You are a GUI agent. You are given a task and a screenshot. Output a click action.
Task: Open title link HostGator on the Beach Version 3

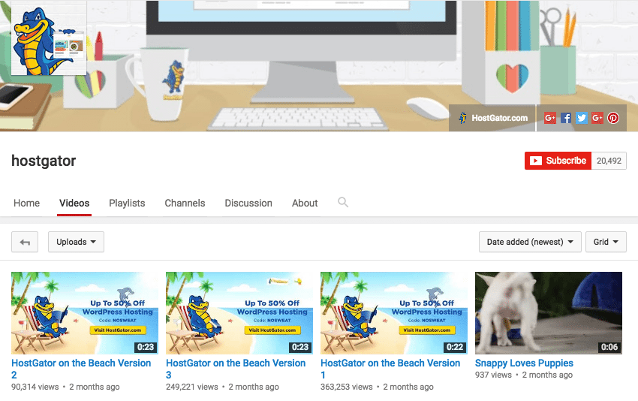236,369
